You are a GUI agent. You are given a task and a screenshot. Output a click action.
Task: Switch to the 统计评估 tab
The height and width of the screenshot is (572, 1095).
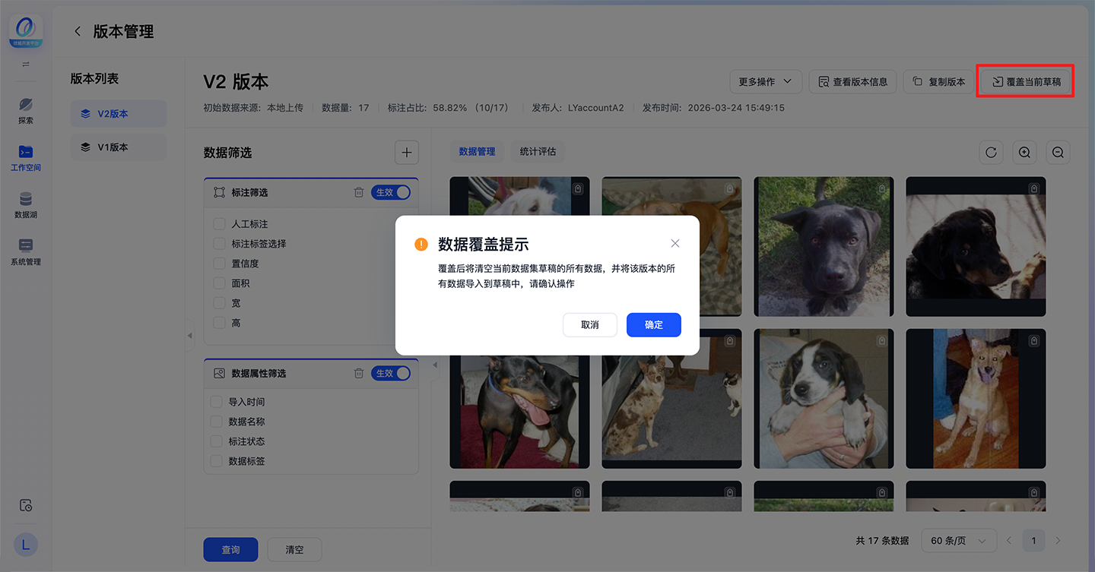pos(538,152)
